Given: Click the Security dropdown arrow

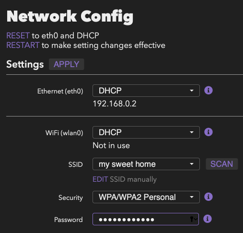Looking at the screenshot, I should point(192,197).
